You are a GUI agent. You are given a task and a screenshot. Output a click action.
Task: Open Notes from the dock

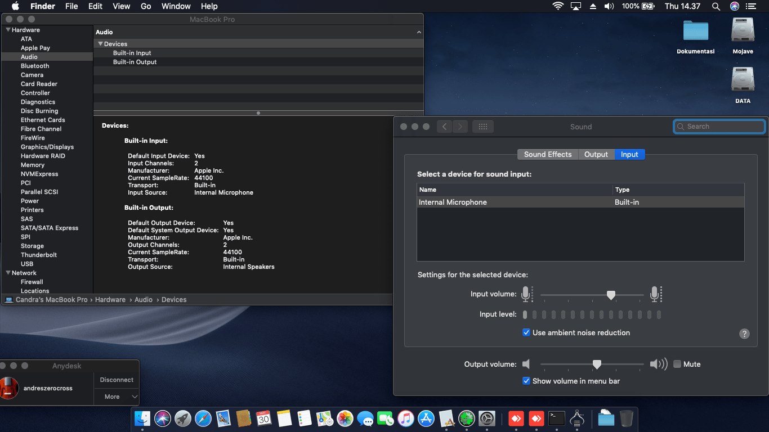[284, 418]
